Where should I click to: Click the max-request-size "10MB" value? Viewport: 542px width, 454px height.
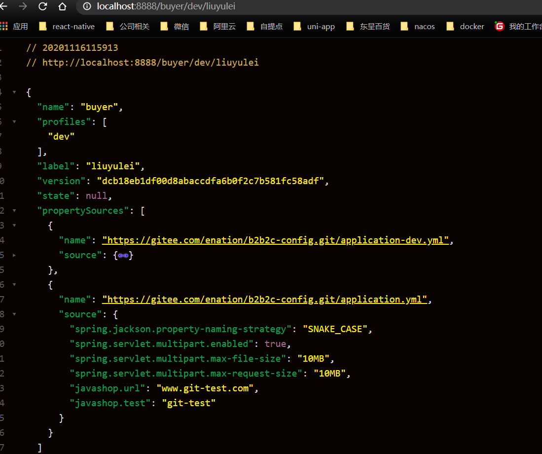click(x=329, y=374)
